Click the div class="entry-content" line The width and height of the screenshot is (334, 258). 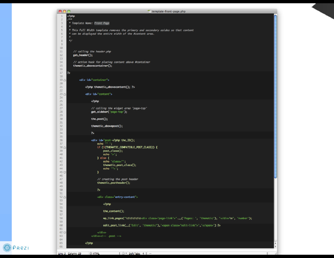[x=117, y=197]
